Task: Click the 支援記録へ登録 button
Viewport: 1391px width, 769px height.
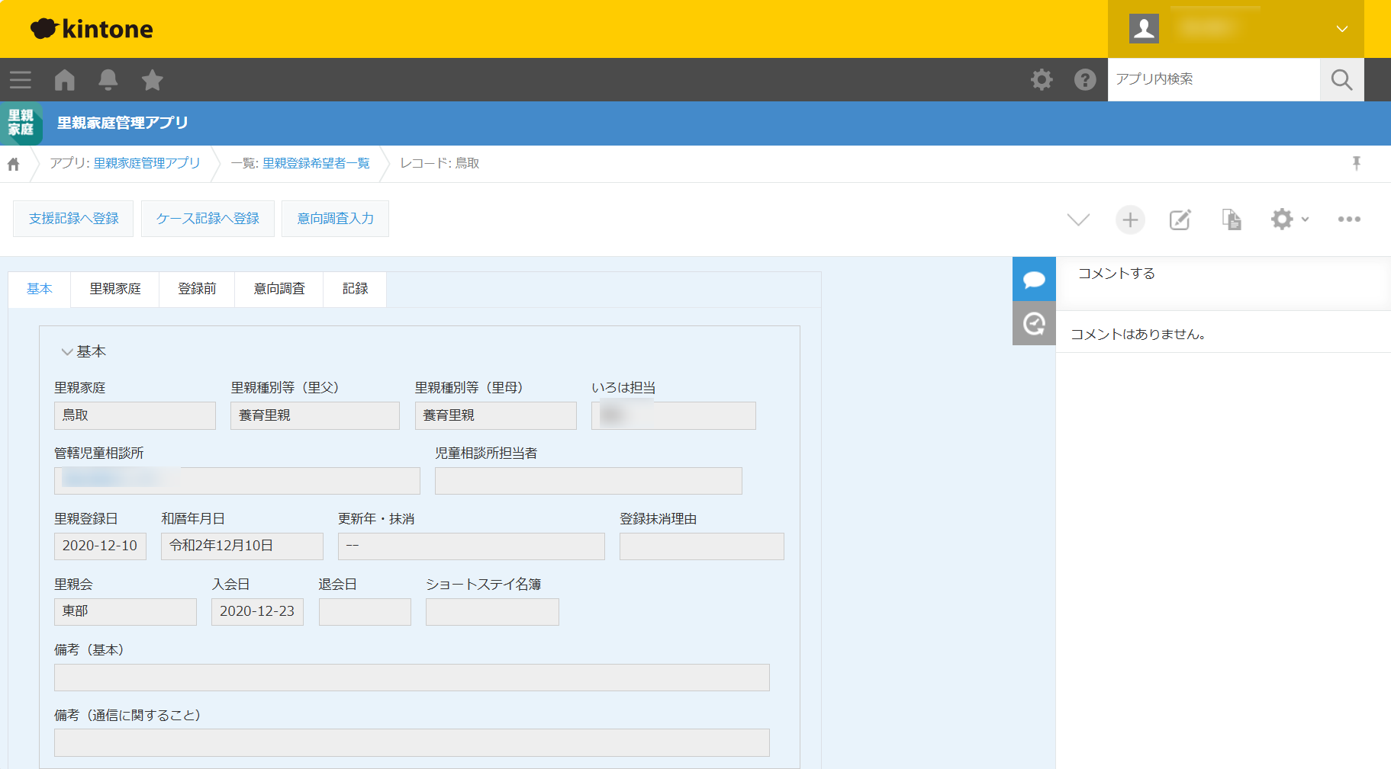Action: [73, 219]
